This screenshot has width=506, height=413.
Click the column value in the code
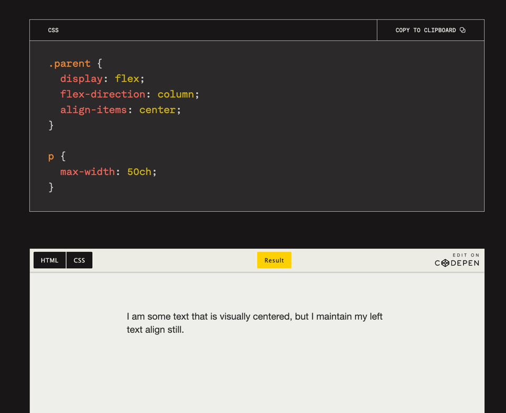click(x=176, y=94)
